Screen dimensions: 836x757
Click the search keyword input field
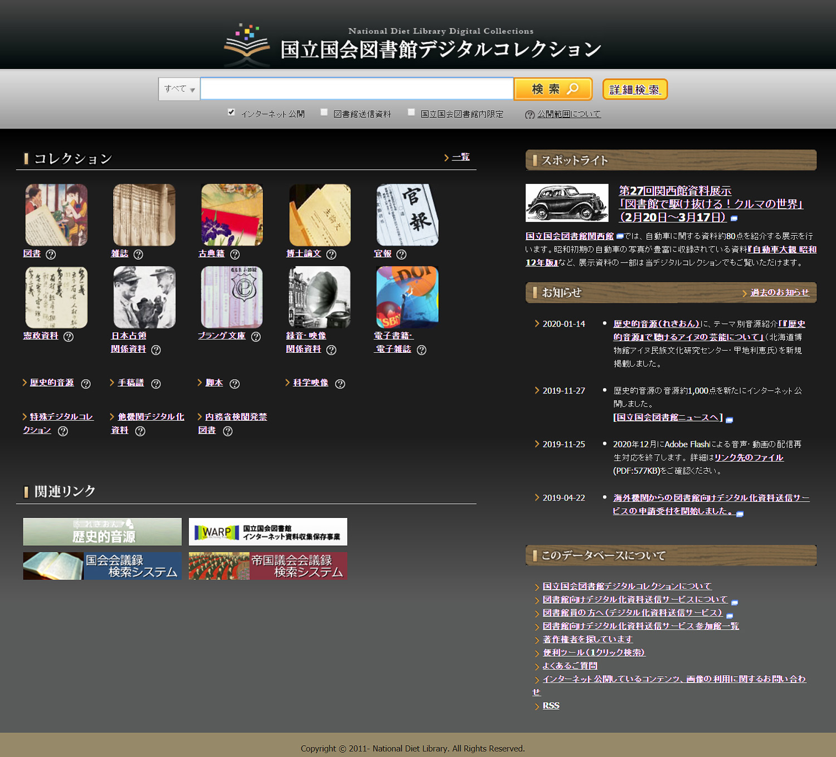coord(357,89)
